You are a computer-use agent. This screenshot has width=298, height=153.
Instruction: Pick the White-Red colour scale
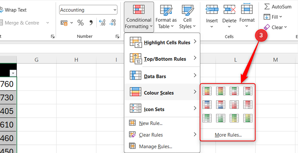(x=234, y=105)
